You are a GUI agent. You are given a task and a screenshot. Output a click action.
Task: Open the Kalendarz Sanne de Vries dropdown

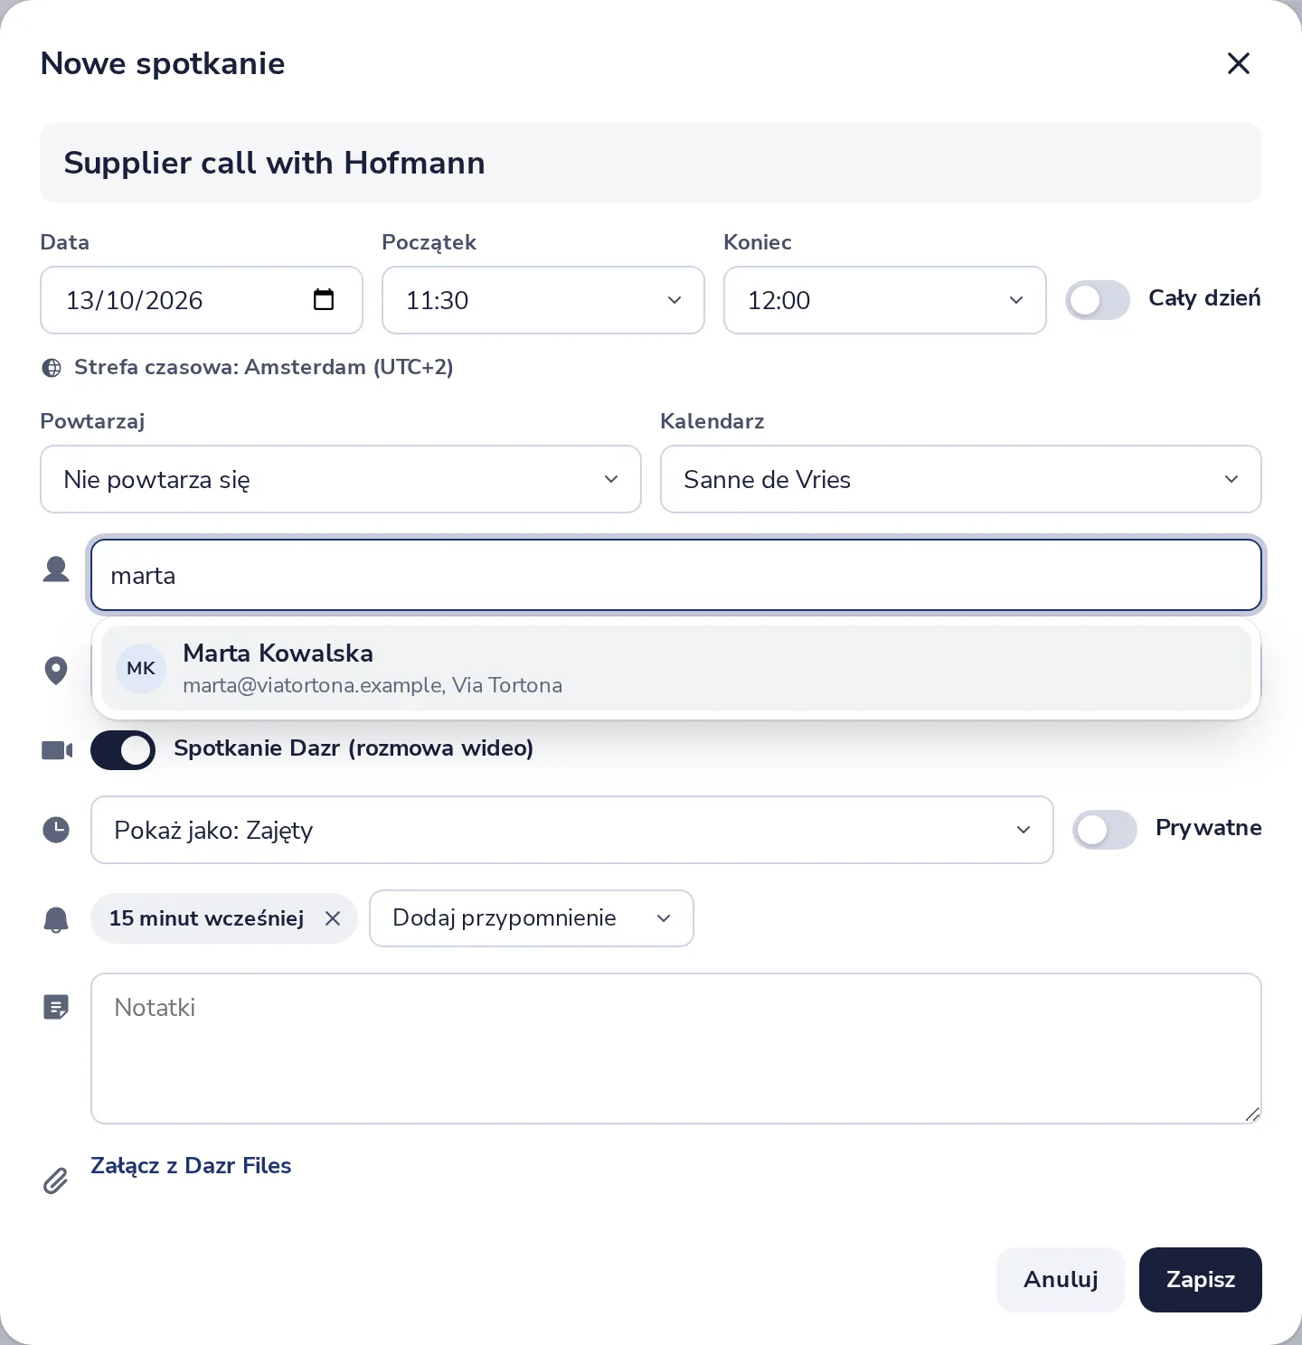961,479
